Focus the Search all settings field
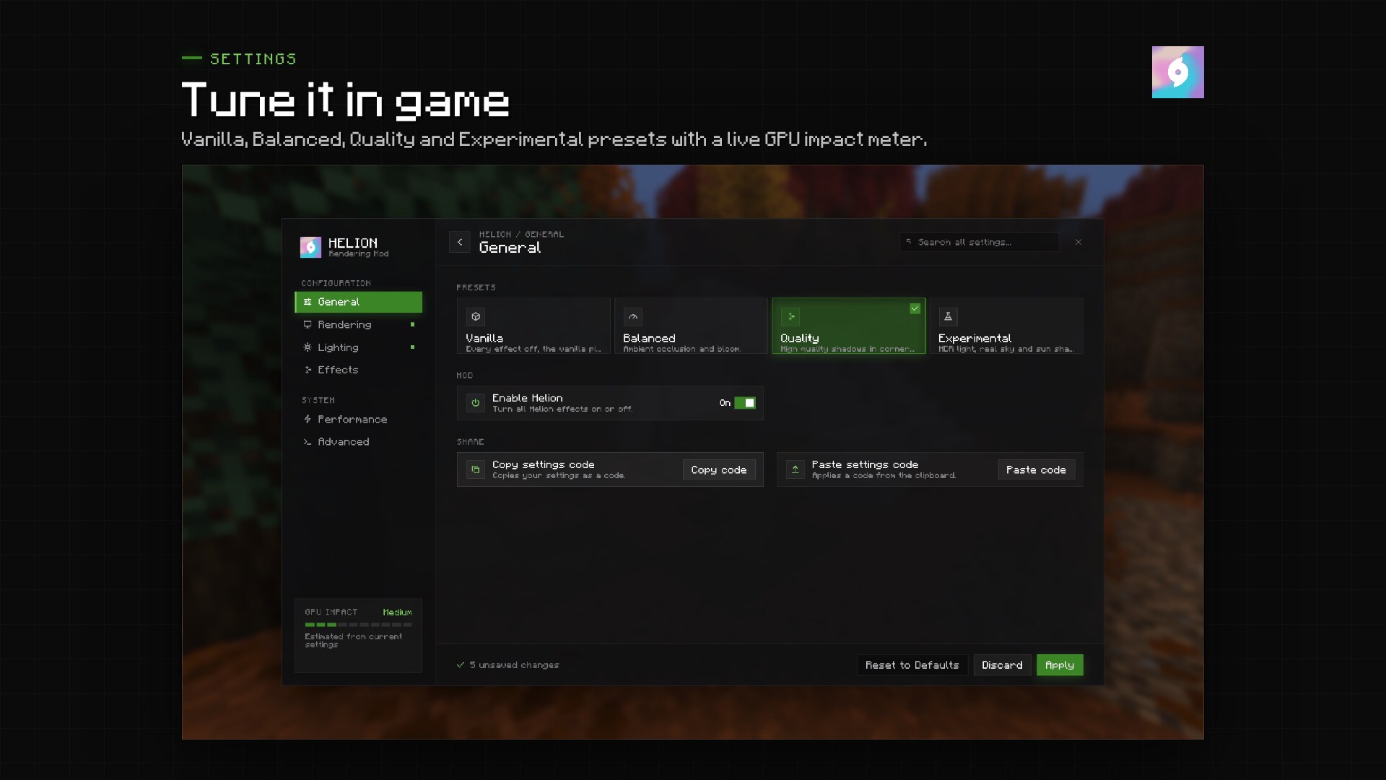This screenshot has width=1386, height=780. coord(980,242)
